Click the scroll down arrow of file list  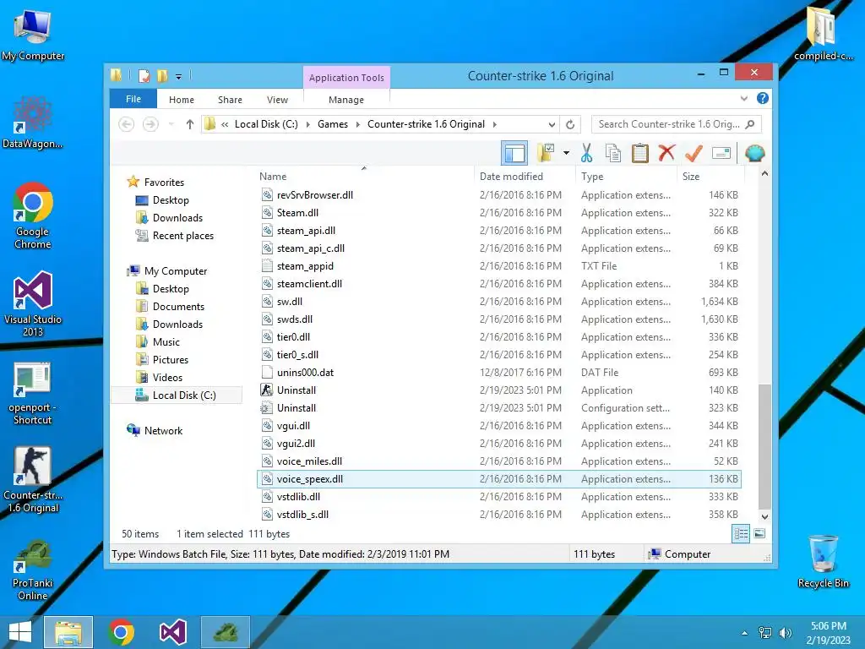(x=764, y=517)
